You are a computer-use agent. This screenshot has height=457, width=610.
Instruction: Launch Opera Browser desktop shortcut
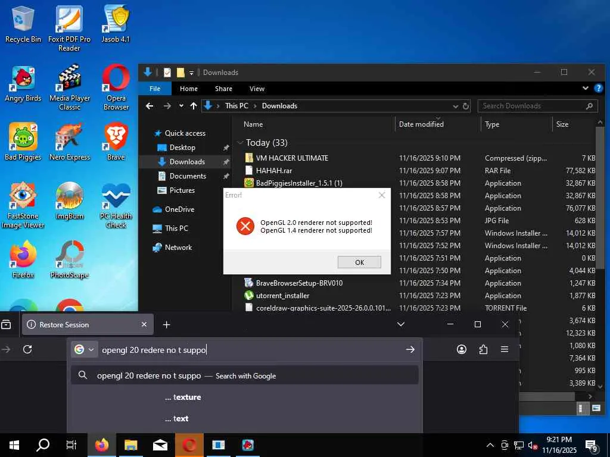pos(116,87)
